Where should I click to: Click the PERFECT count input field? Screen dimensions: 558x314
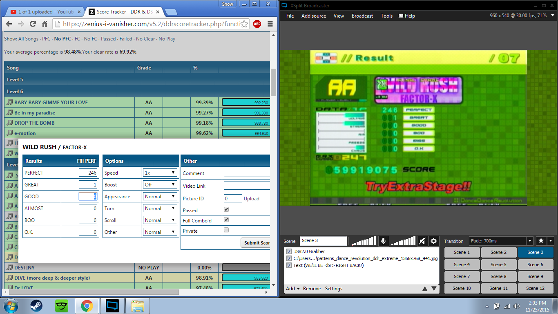[88, 173]
